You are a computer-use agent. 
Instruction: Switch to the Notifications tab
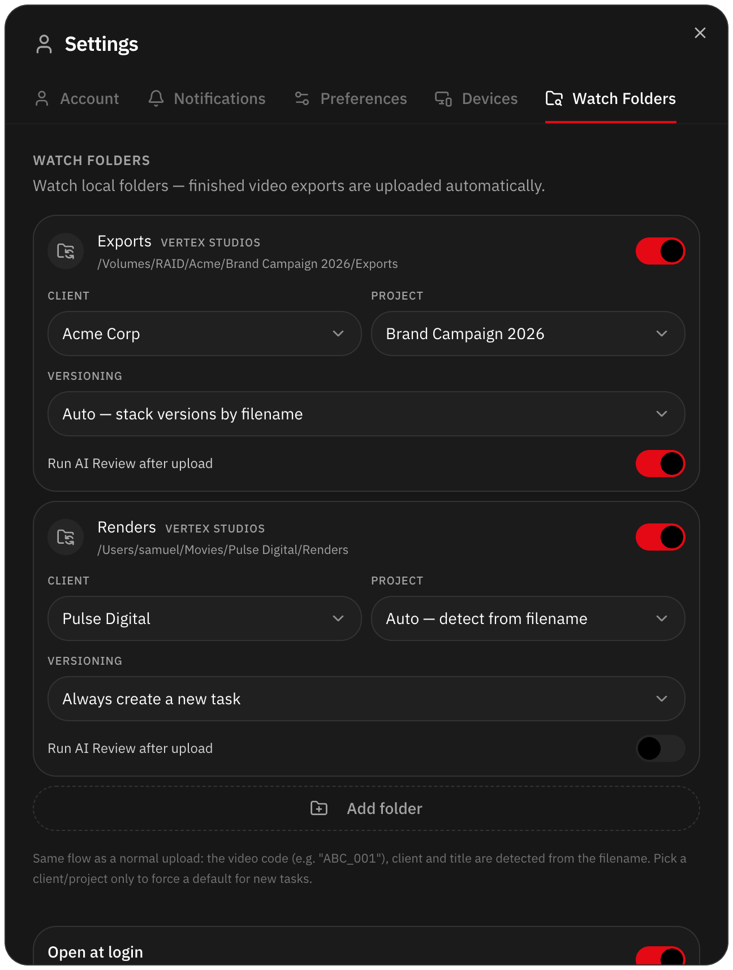(x=207, y=98)
